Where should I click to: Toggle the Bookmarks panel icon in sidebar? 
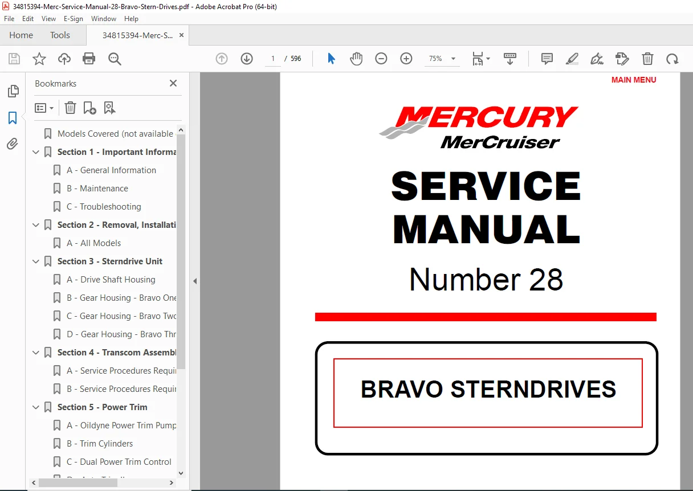point(13,118)
